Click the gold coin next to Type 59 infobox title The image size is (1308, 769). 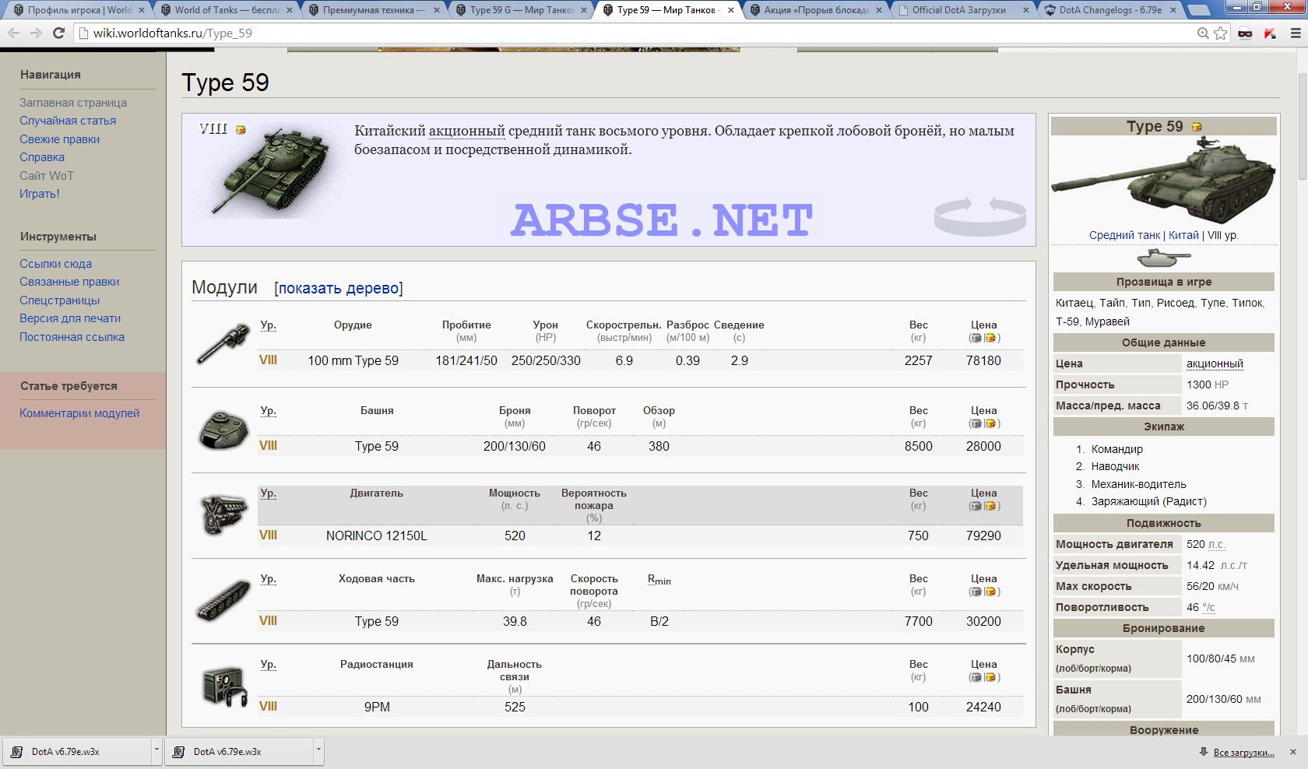1197,127
